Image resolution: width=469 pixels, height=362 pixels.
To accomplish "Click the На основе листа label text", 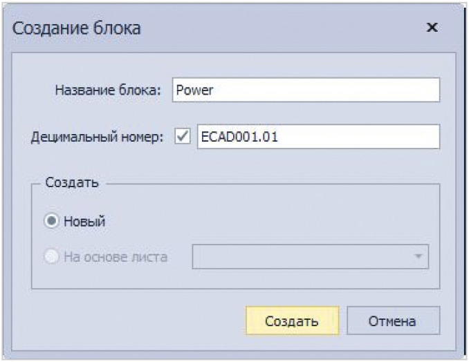I will 116,258.
